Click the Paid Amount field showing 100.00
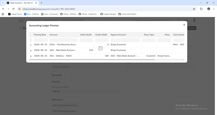 86,91
